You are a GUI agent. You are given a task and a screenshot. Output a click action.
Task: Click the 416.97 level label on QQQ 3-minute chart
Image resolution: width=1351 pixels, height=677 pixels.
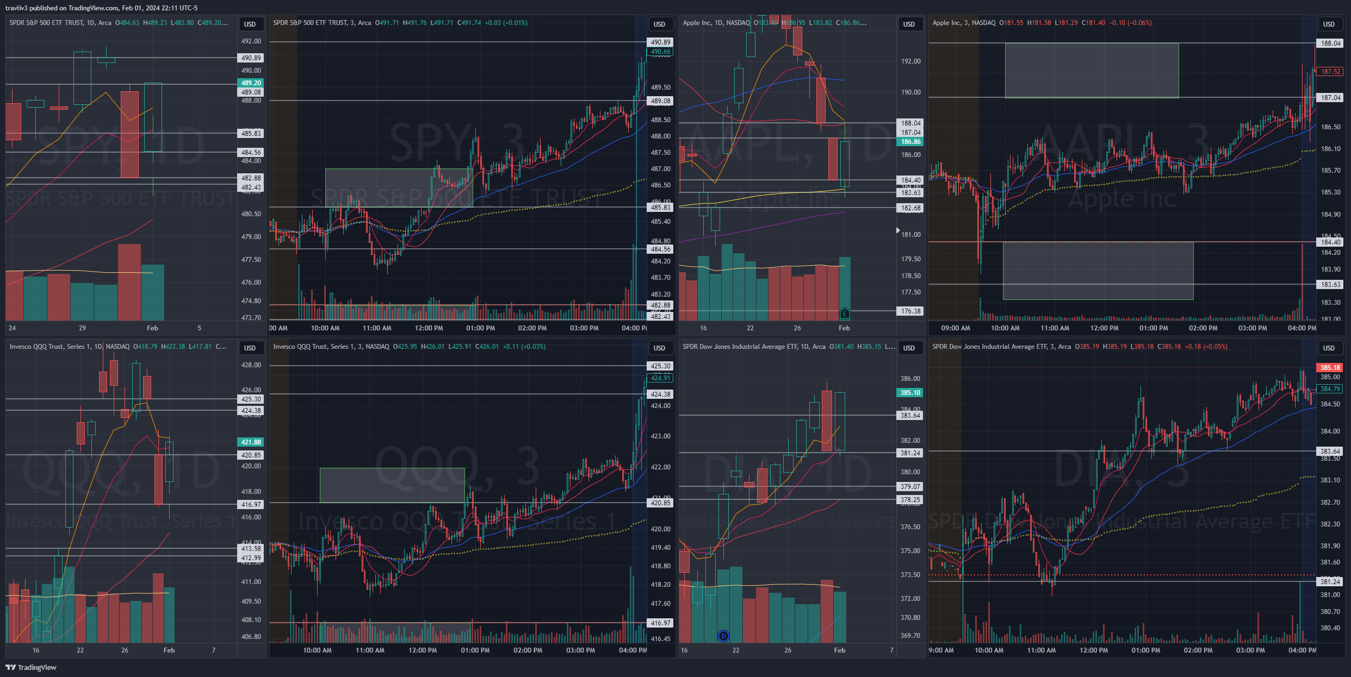pos(660,623)
